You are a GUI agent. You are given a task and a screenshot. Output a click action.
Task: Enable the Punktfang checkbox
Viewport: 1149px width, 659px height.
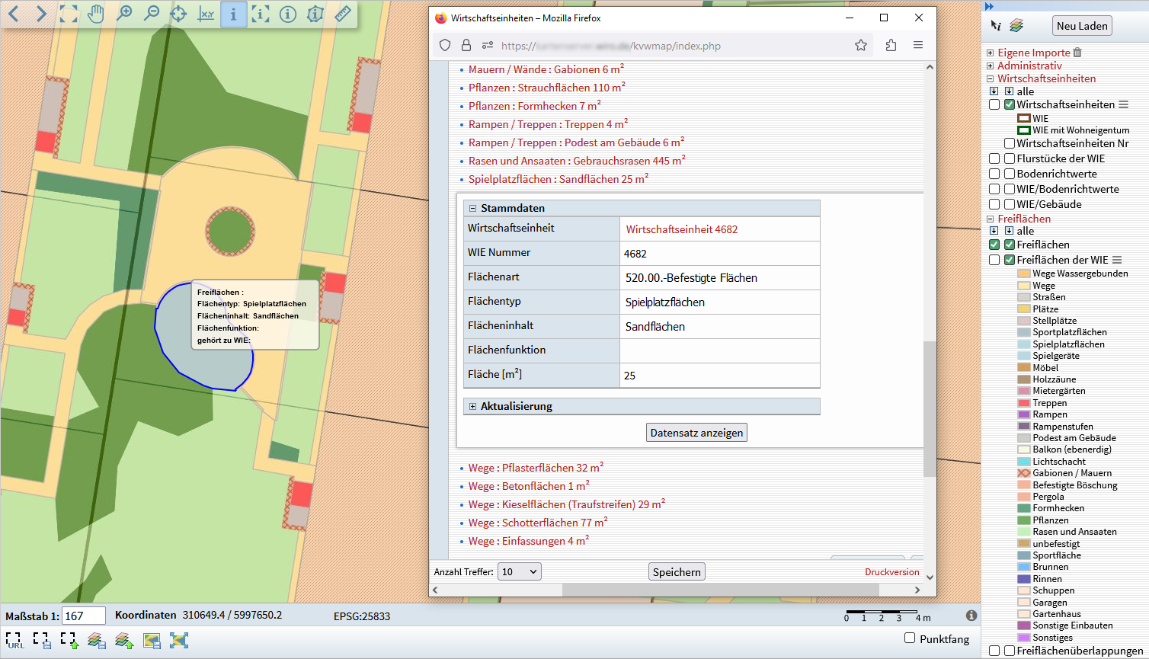(x=910, y=638)
